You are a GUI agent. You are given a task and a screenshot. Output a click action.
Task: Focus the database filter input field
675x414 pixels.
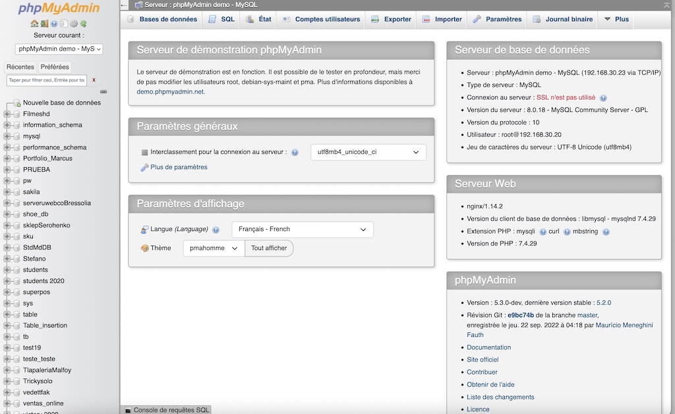[47, 80]
